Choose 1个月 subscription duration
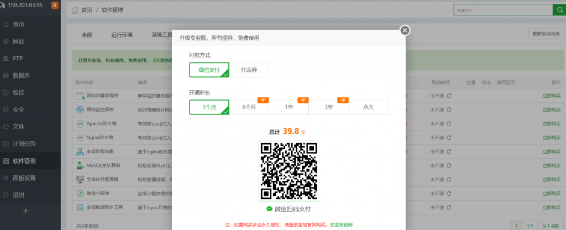 [209, 107]
